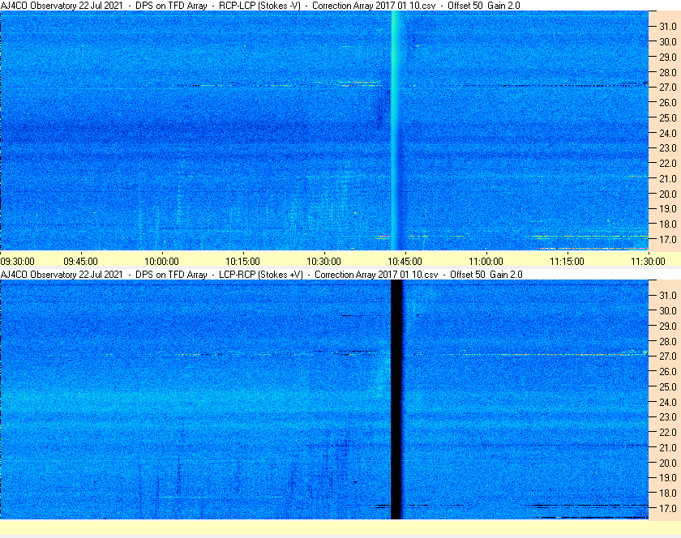Click 27.0 frequency label on Stokes -V chart
Image resolution: width=681 pixels, height=538 pixels.
click(x=668, y=88)
